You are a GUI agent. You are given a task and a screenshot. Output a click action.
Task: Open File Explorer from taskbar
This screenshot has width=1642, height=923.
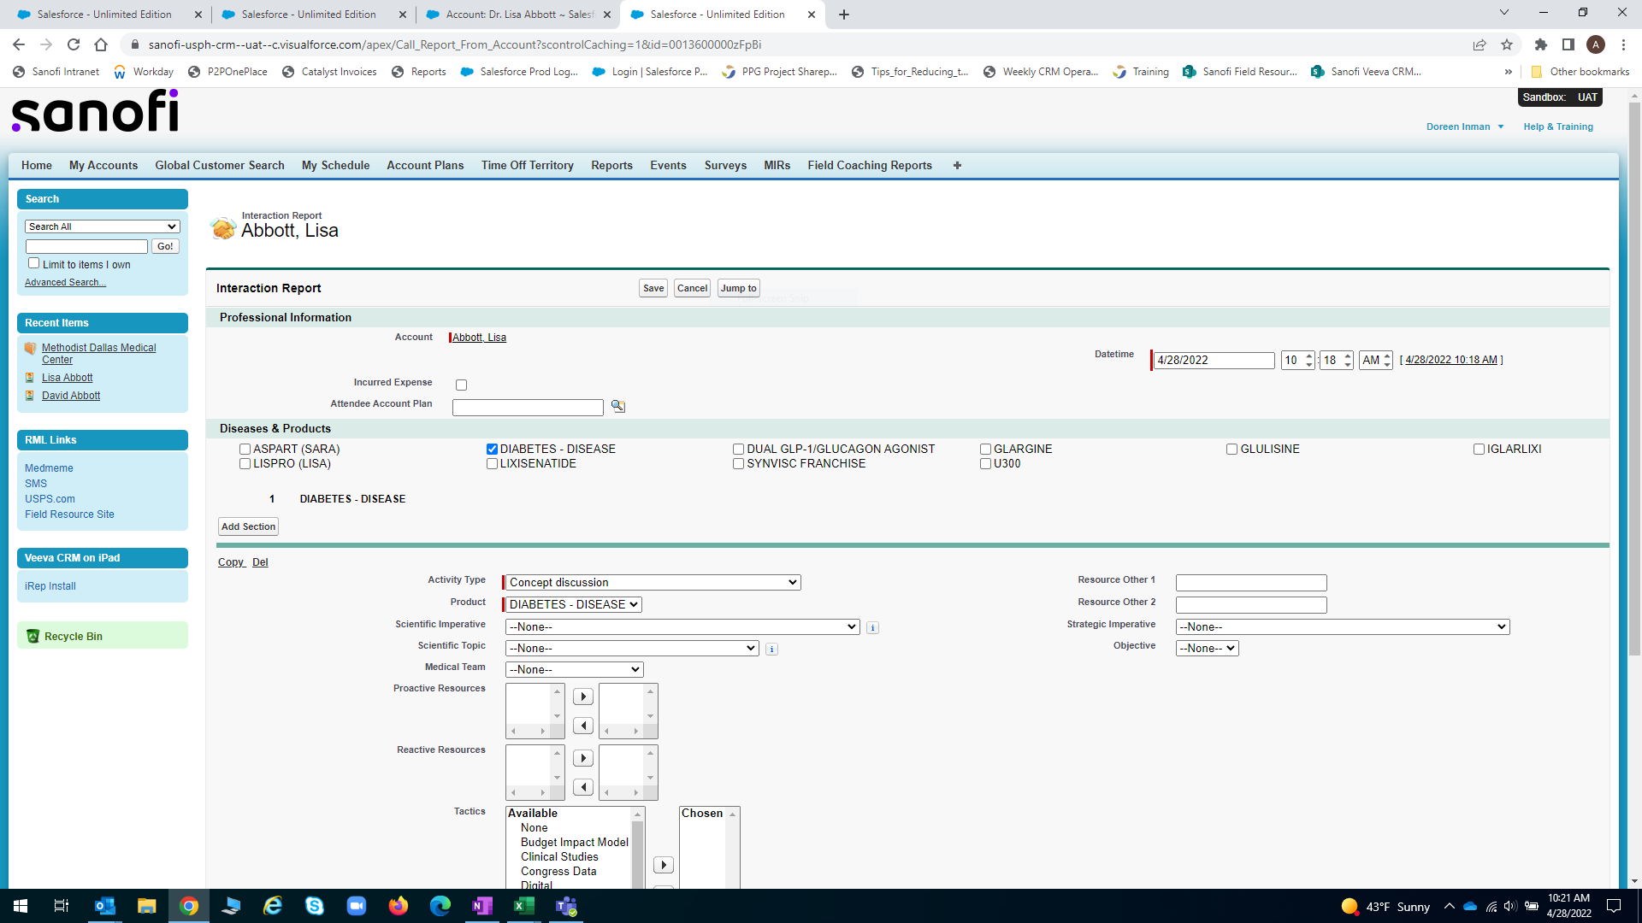point(146,906)
